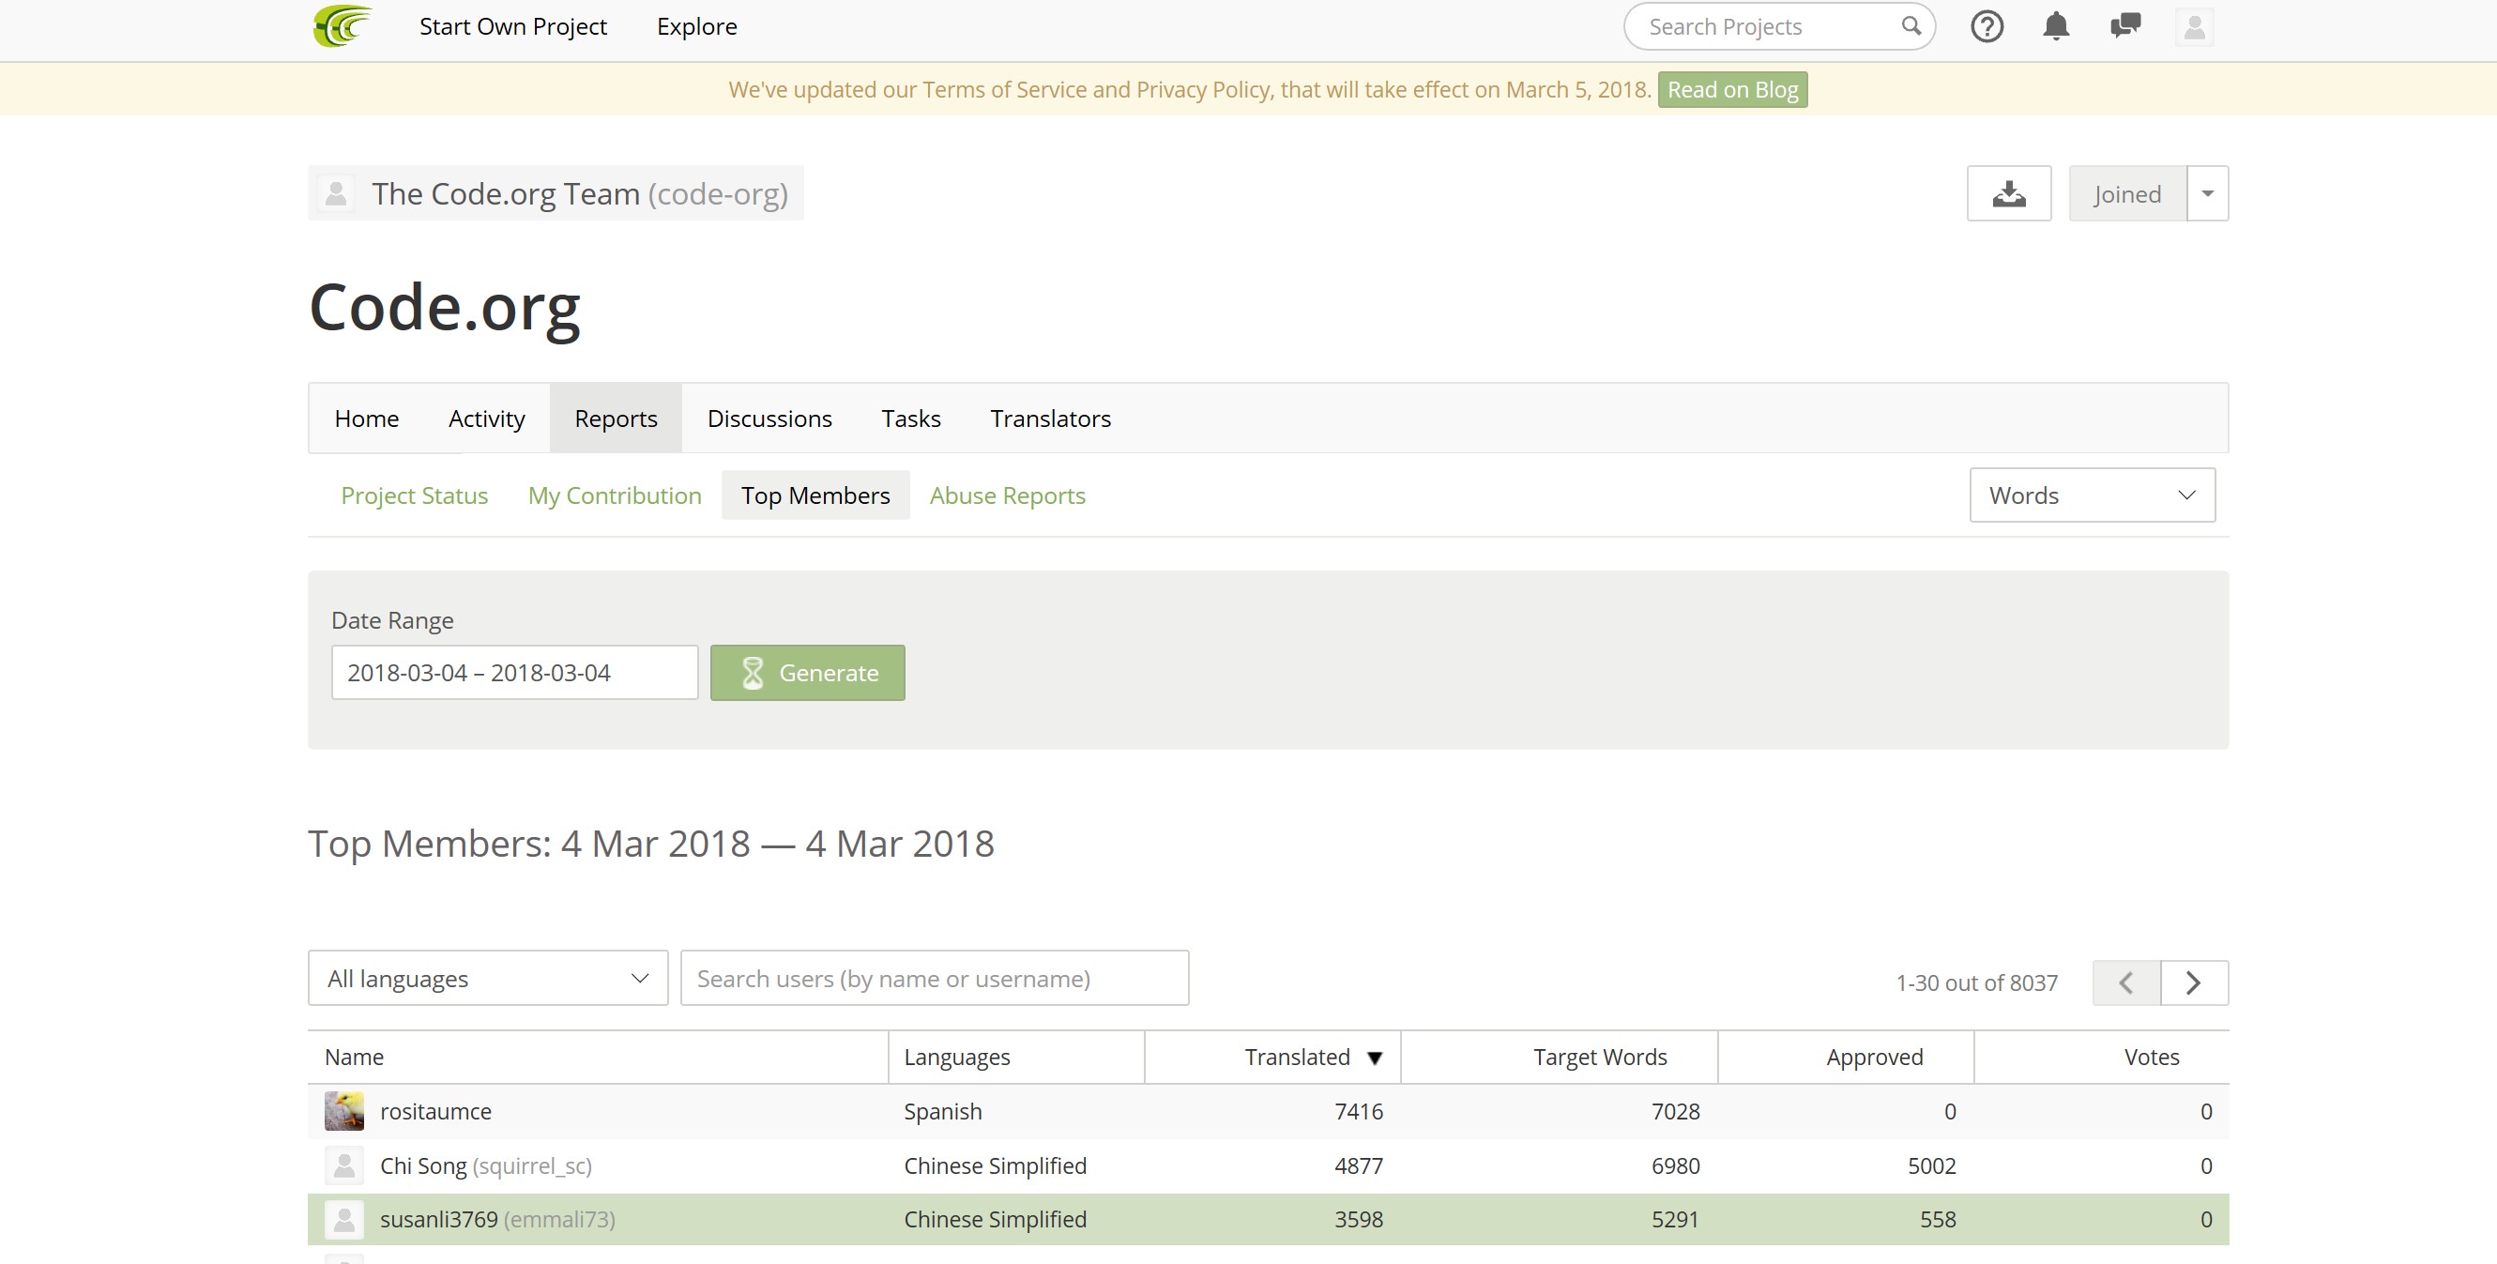Open the Words unit dropdown
2497x1264 pixels.
tap(2092, 495)
